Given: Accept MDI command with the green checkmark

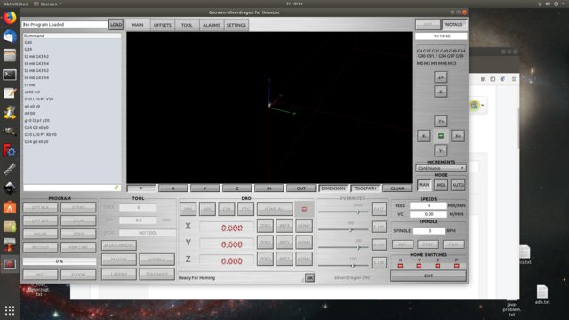Looking at the screenshot, I should coord(116,188).
